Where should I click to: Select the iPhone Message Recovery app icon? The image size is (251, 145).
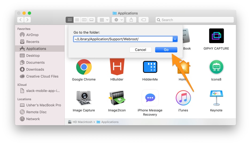150,98
